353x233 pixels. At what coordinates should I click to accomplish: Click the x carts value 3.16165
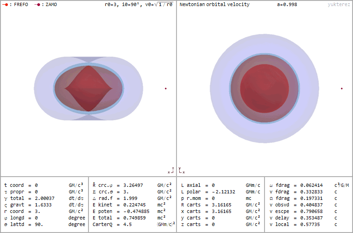222,212
